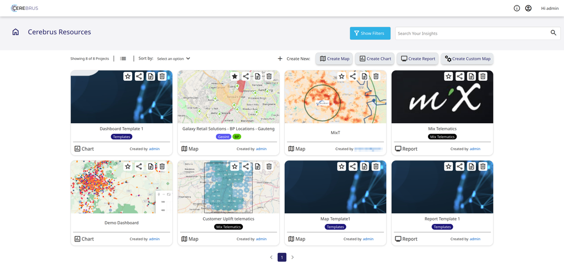Open the Sort by dropdown
Screen dimensions: 564x264
[x=173, y=58]
